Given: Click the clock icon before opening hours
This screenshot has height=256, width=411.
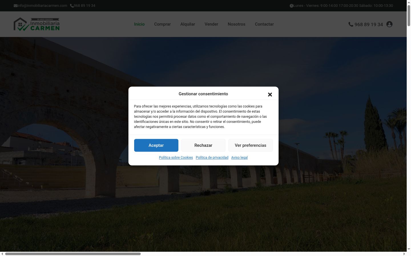Looking at the screenshot, I should point(291,6).
